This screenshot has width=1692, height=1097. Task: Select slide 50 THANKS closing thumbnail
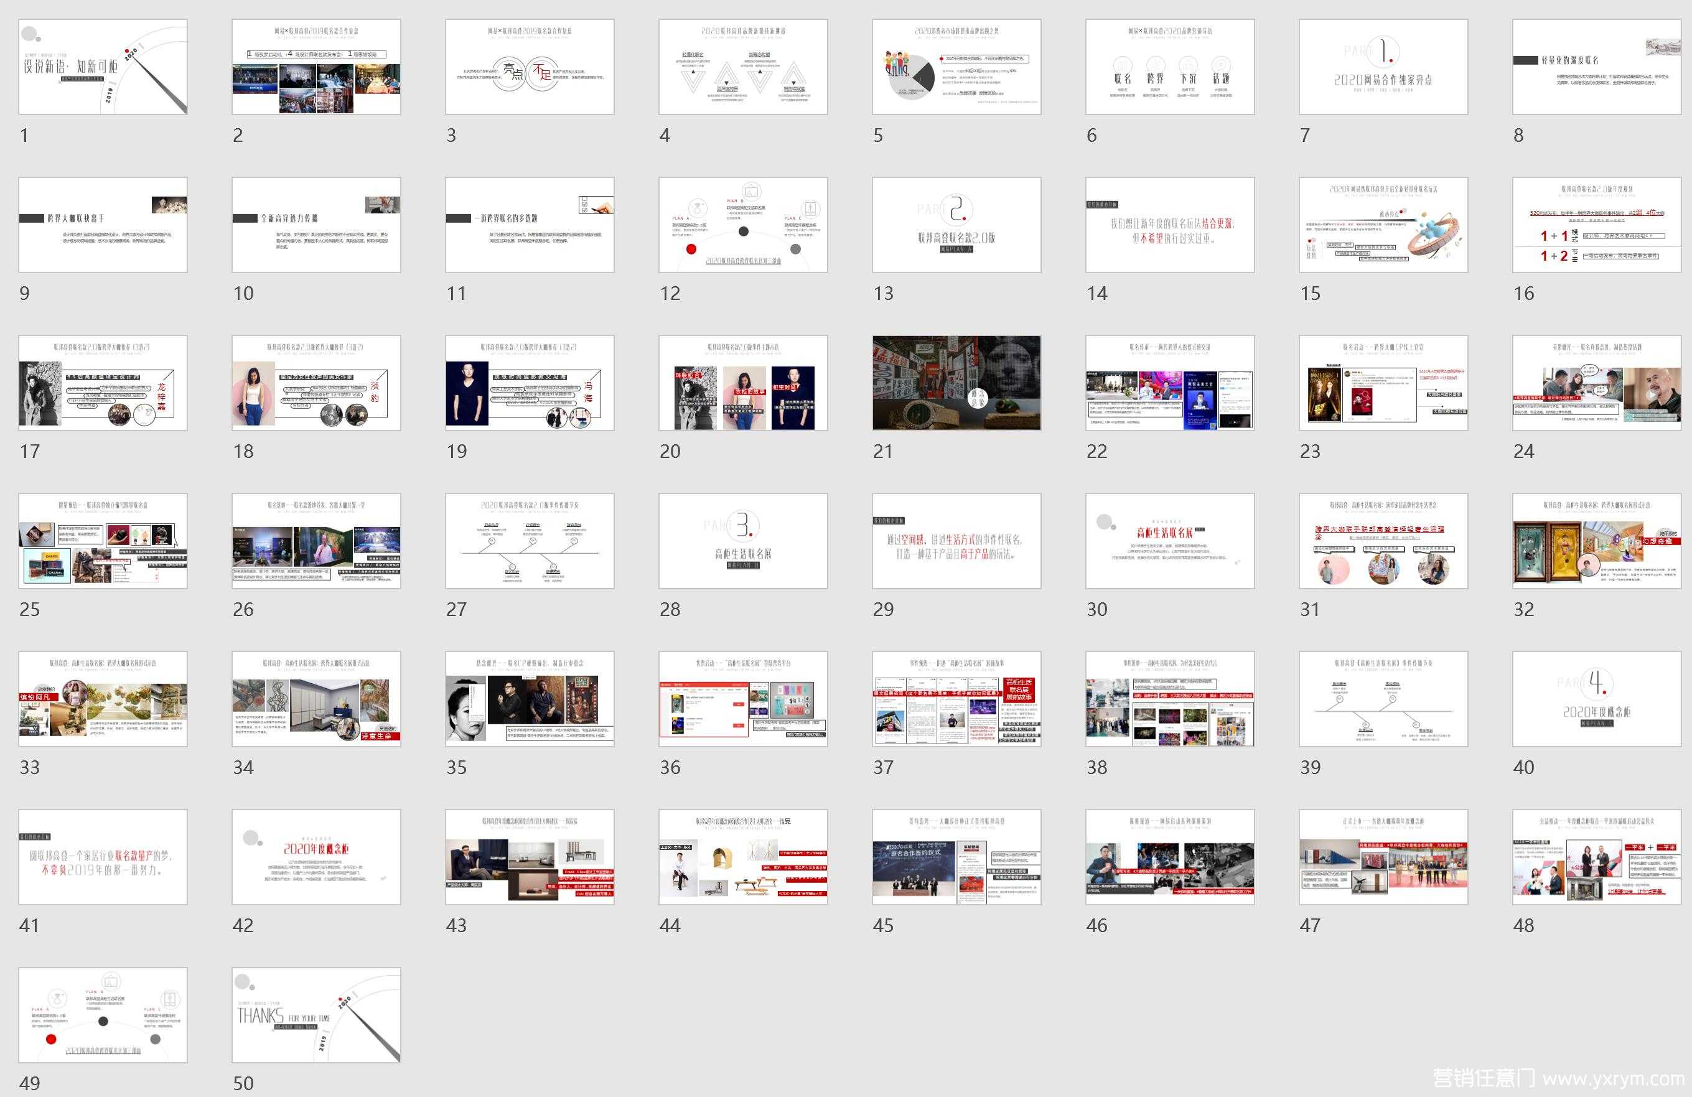[315, 1014]
